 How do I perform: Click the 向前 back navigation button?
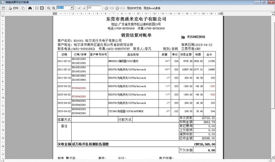tap(109, 8)
